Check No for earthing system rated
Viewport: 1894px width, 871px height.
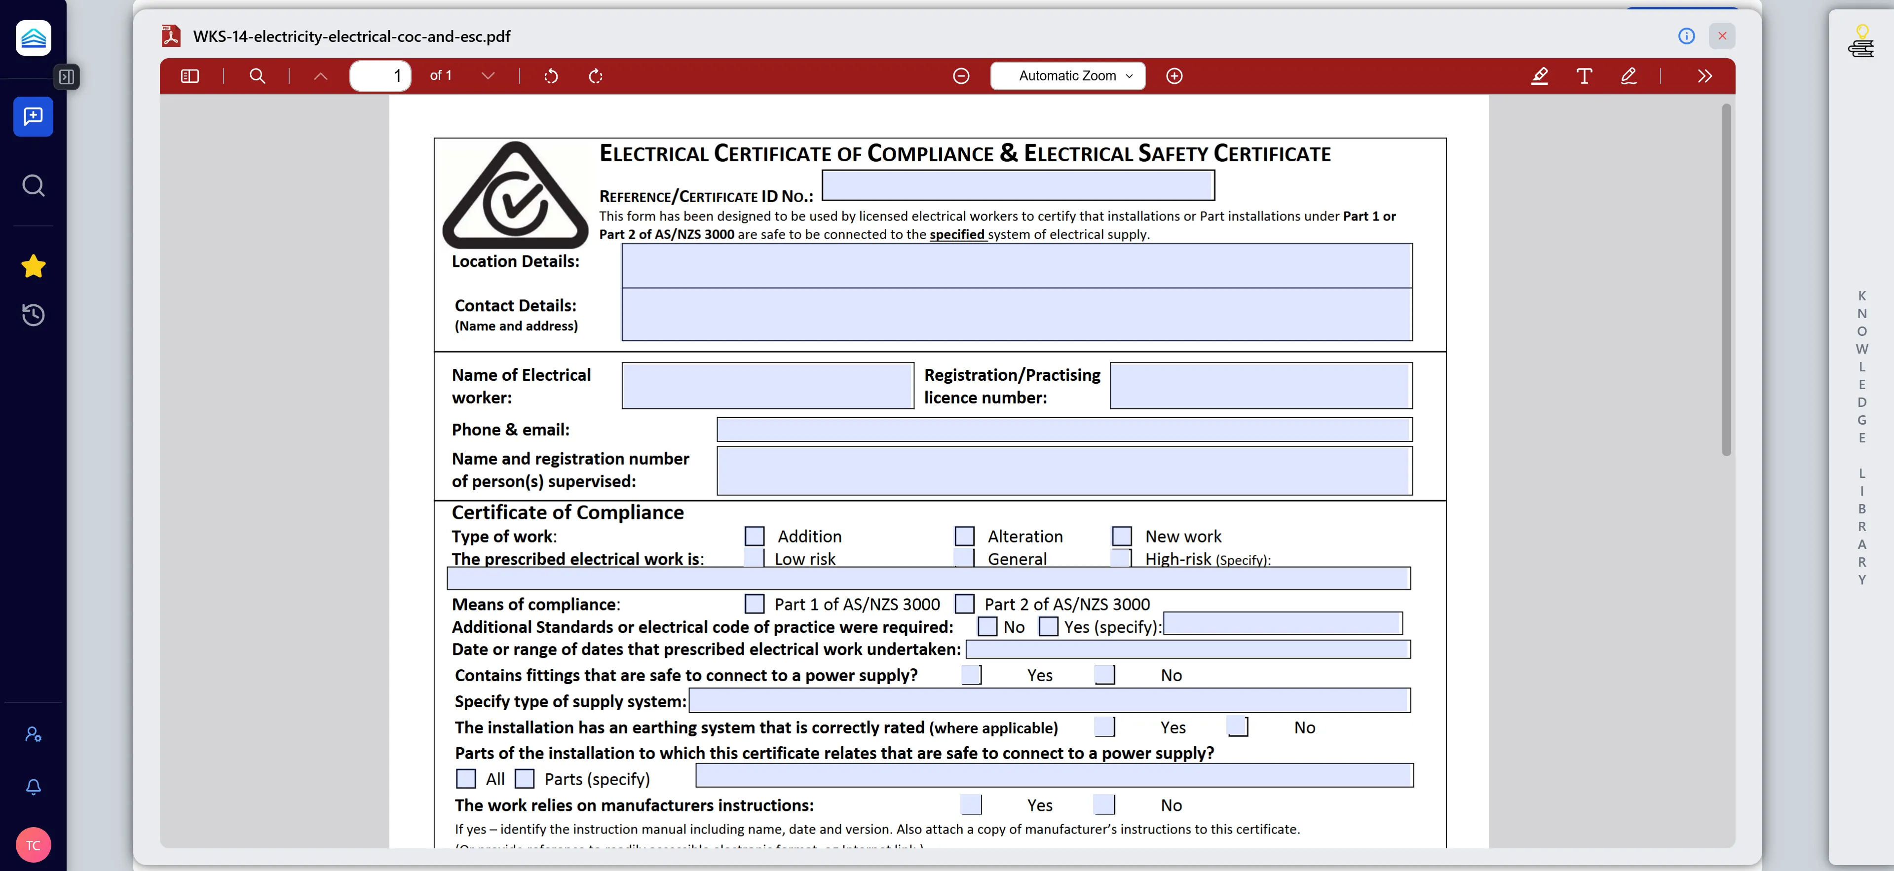coord(1238,726)
